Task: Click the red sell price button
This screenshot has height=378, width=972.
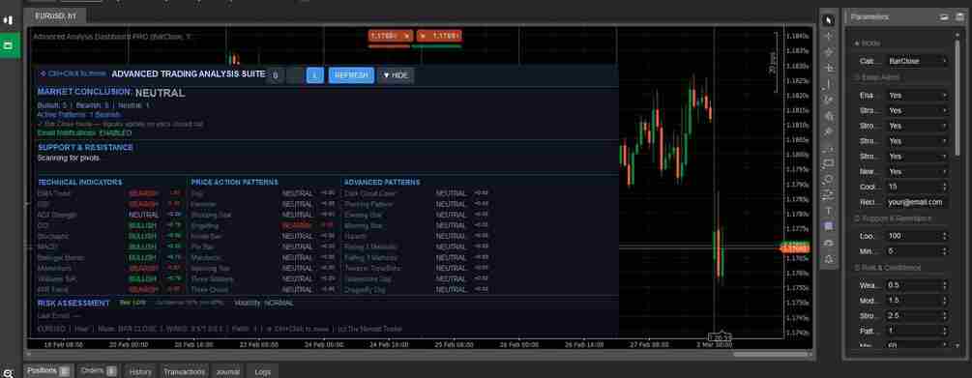Action: pyautogui.click(x=391, y=36)
